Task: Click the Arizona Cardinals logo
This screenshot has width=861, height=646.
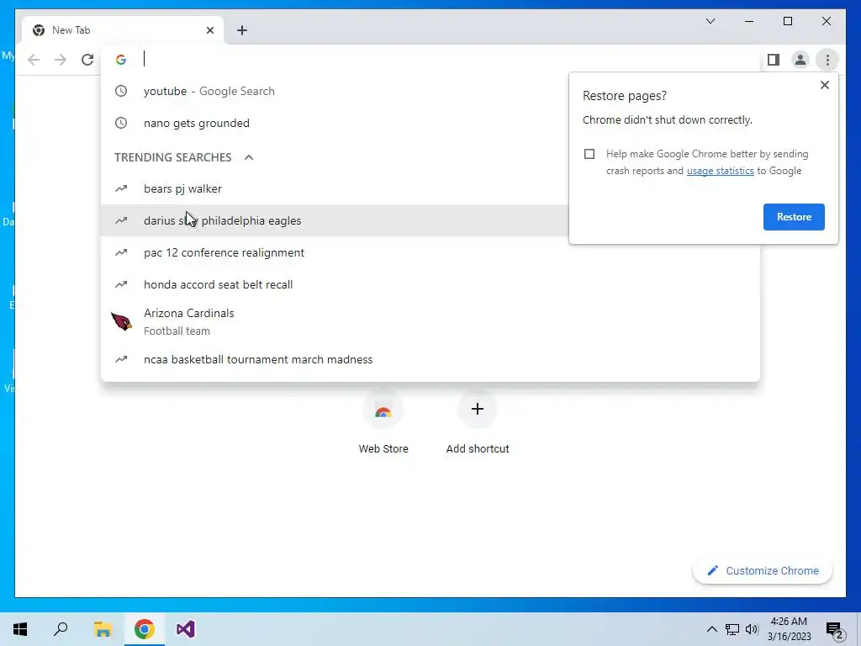Action: [121, 321]
